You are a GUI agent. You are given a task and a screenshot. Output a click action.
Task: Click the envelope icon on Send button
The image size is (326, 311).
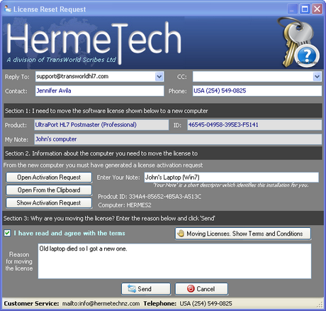[x=132, y=289]
